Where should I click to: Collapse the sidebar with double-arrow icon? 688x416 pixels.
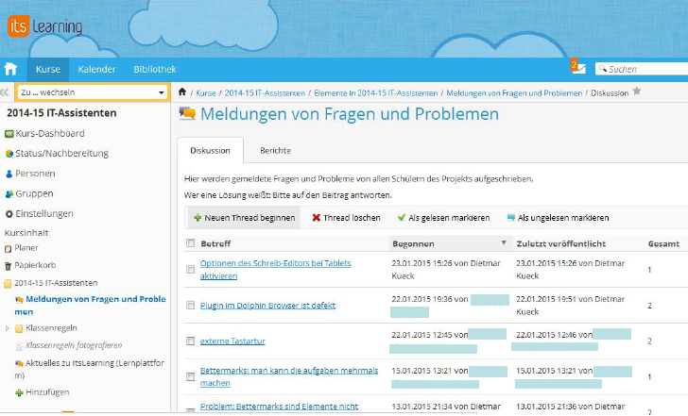click(5, 92)
